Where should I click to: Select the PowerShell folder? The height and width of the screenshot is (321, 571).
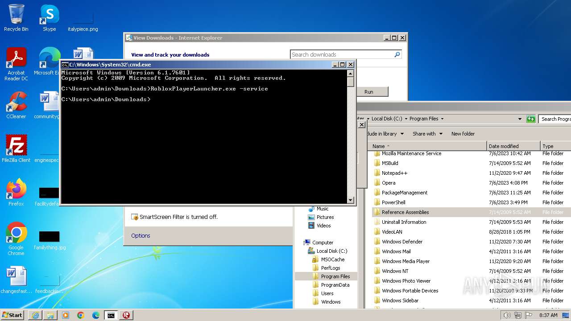coord(393,202)
